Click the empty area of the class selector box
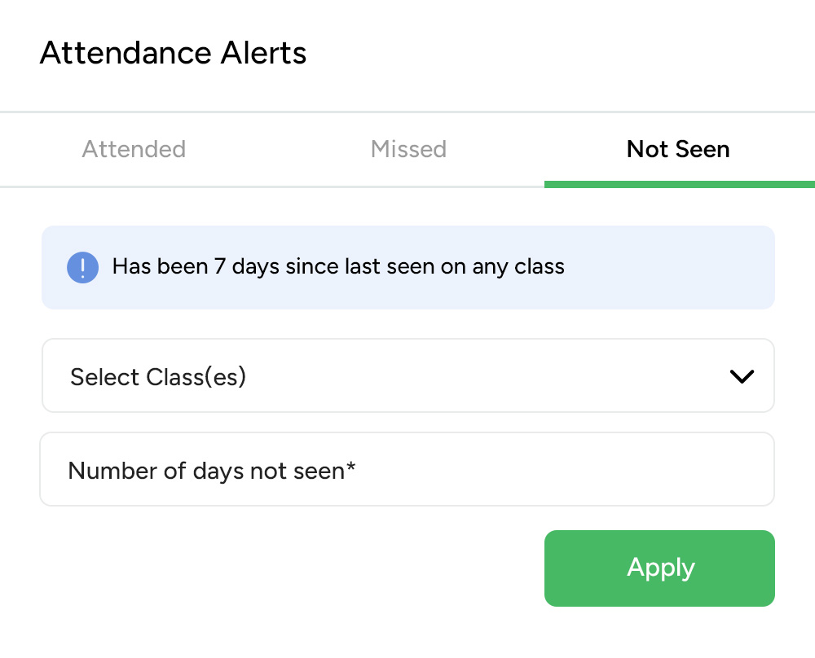 pos(489,376)
